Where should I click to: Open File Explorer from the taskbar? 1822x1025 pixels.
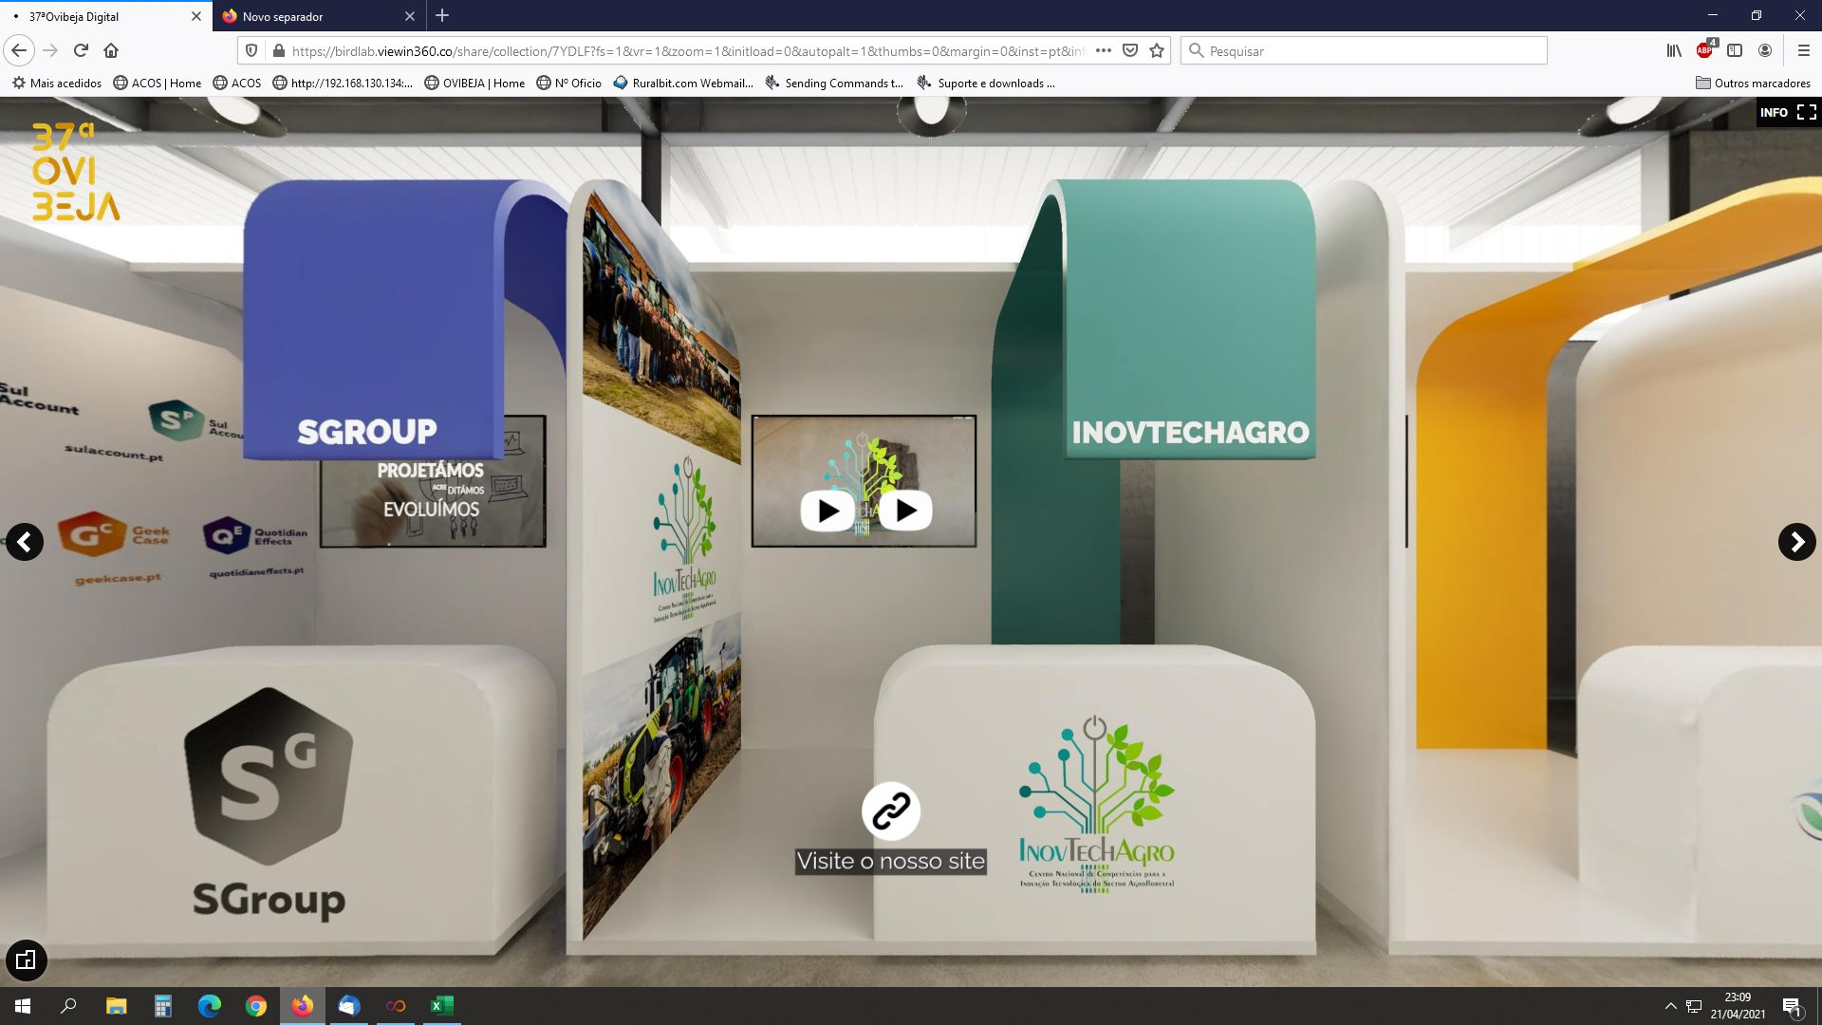click(116, 1006)
